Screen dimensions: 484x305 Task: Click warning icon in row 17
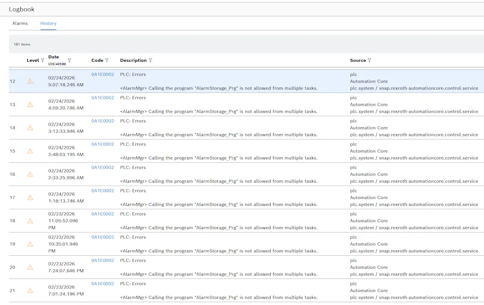point(30,197)
